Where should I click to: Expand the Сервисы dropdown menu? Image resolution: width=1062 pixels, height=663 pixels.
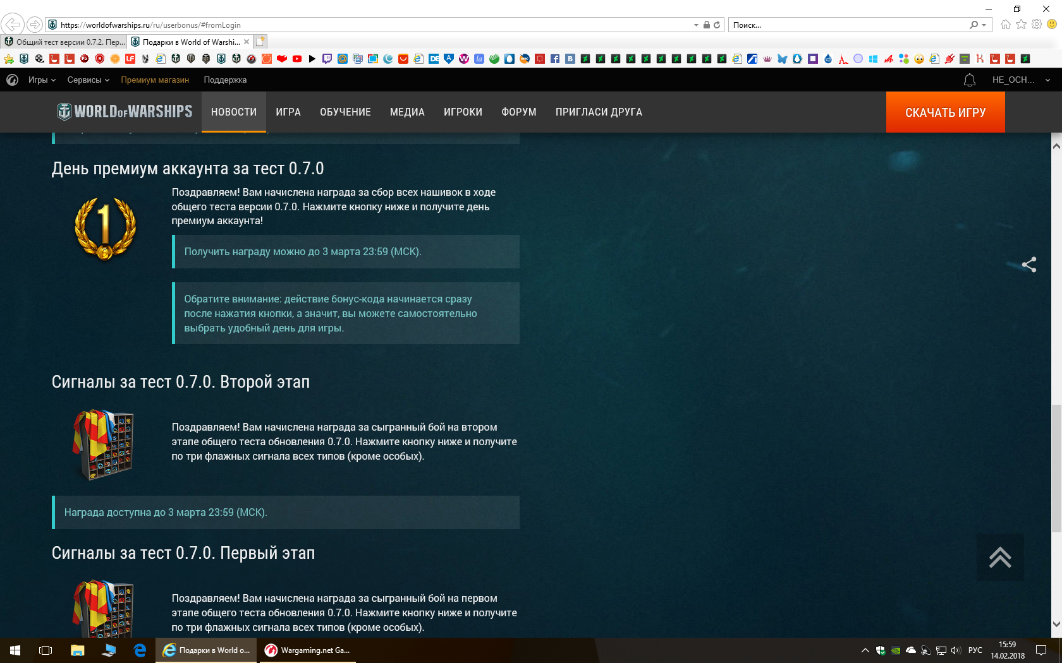pos(88,80)
